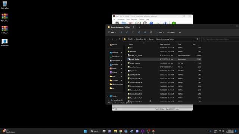Go up one folder with the up arrow
239x134 pixels.
click(120, 39)
